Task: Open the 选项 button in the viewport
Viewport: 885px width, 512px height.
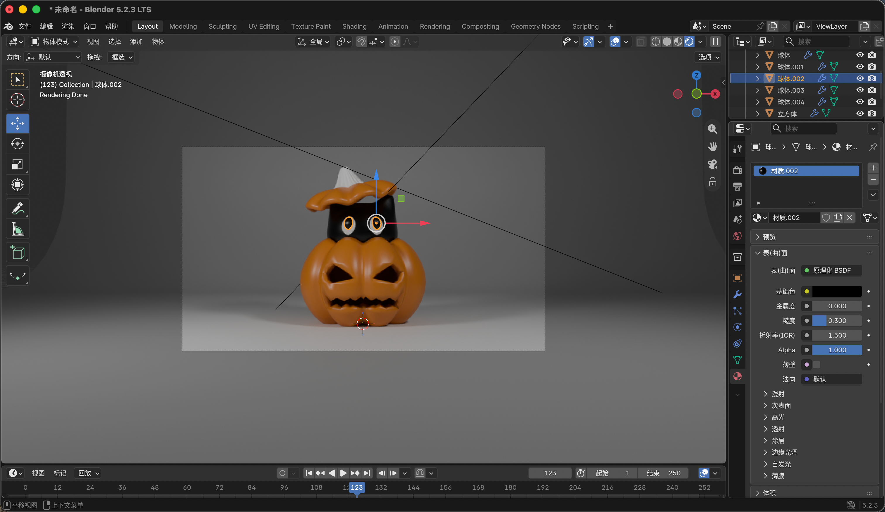Action: tap(708, 57)
